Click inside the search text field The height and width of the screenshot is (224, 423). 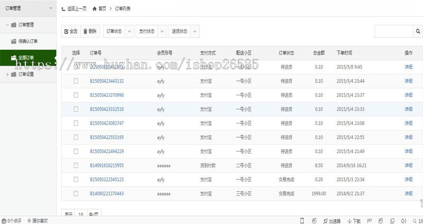tap(393, 32)
